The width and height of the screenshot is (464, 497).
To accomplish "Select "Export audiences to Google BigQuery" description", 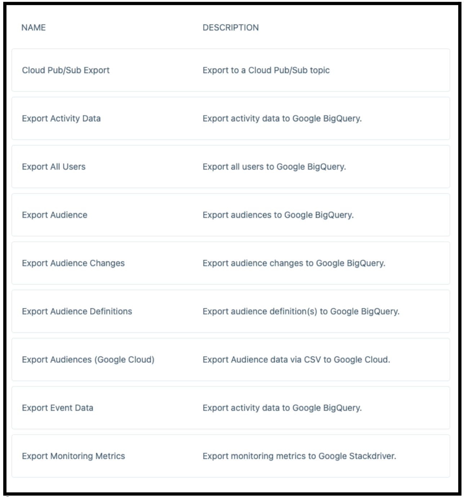I will [x=278, y=215].
